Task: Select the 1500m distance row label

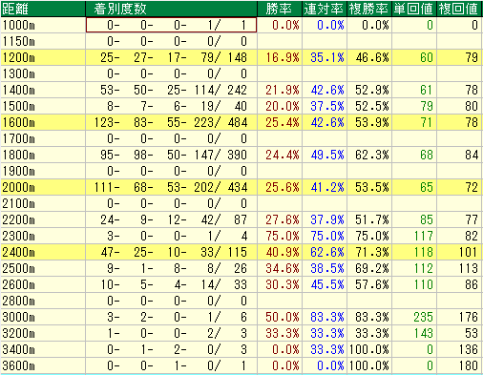Action: point(18,106)
